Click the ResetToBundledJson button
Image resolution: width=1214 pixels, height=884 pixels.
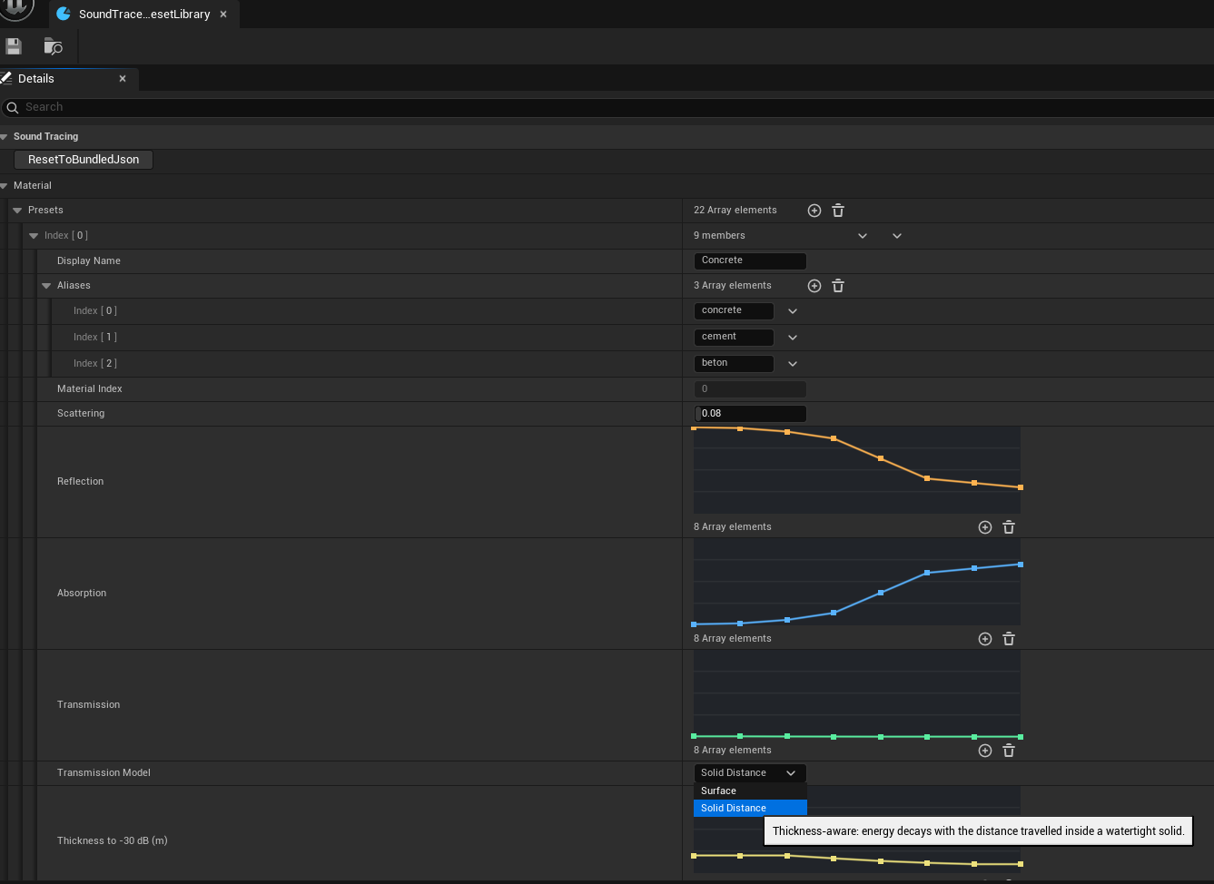pyautogui.click(x=84, y=160)
